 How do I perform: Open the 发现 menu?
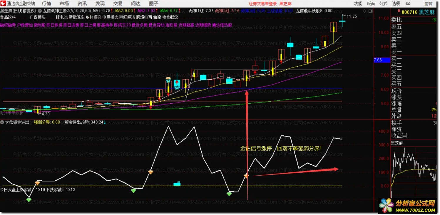pos(100,4)
